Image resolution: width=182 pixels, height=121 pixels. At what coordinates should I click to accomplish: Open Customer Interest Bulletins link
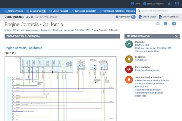(x=148, y=90)
